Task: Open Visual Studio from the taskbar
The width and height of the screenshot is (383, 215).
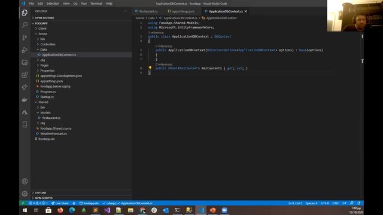Action: pyautogui.click(x=107, y=210)
